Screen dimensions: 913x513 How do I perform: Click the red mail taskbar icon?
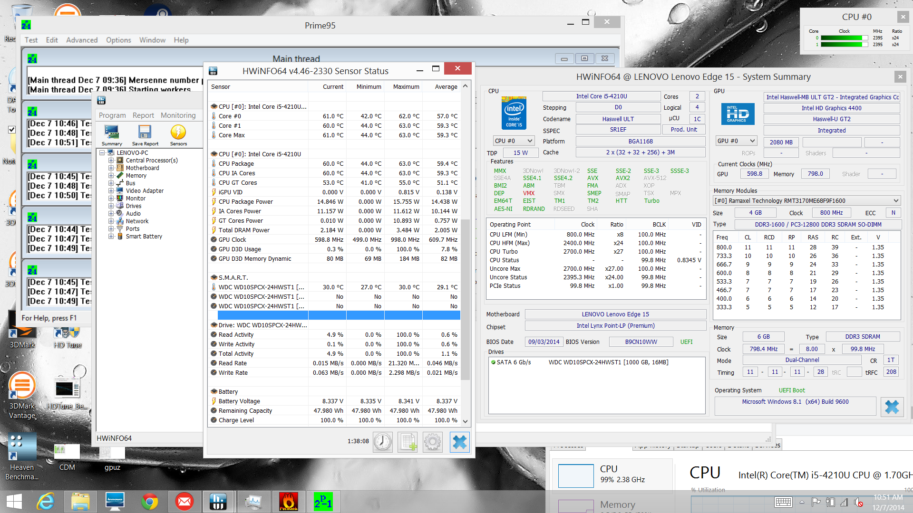coord(184,502)
